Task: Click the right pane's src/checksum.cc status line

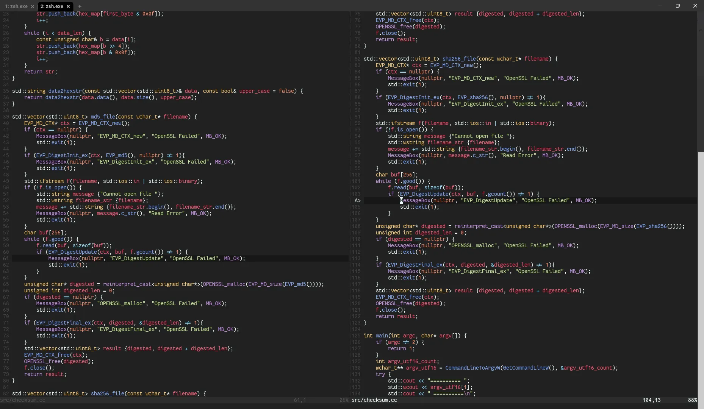Action: [374, 400]
